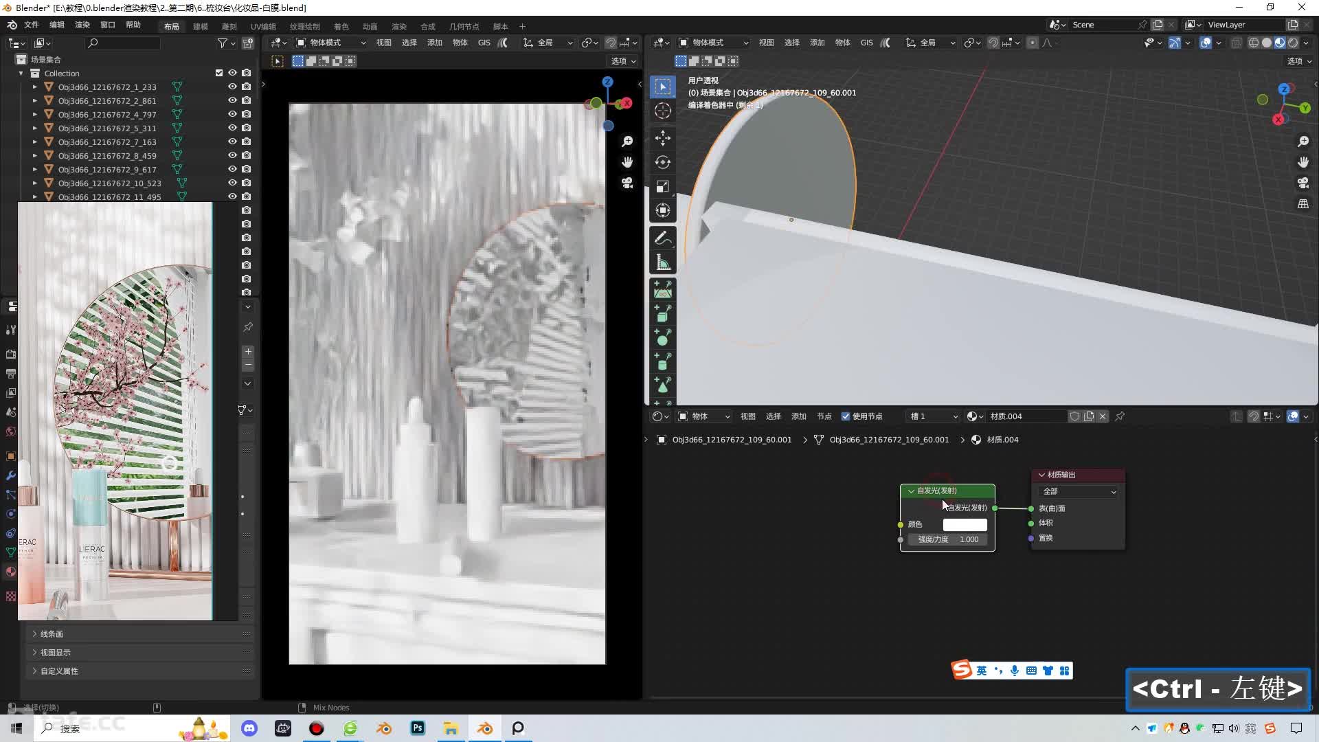
Task: Disable render for Obj3d66_12167672_9_617
Action: coord(247,169)
